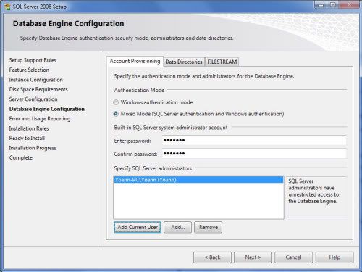
Task: Click the Complete step
Action: [x=21, y=157]
